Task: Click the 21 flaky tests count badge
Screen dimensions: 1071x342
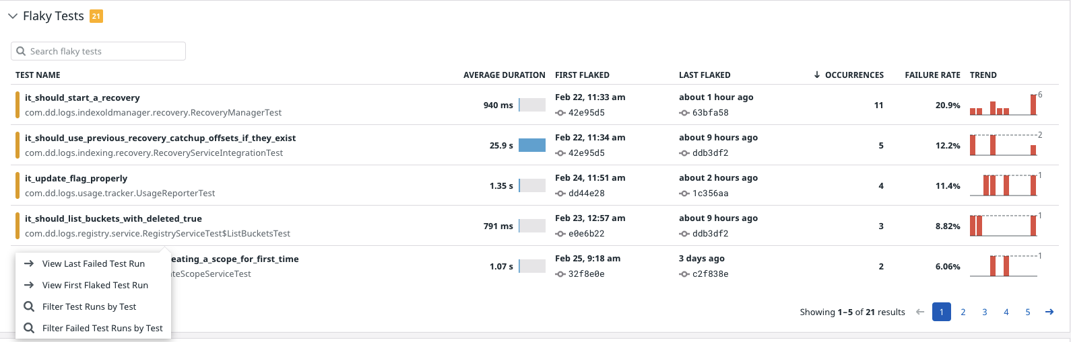Action: coord(96,16)
